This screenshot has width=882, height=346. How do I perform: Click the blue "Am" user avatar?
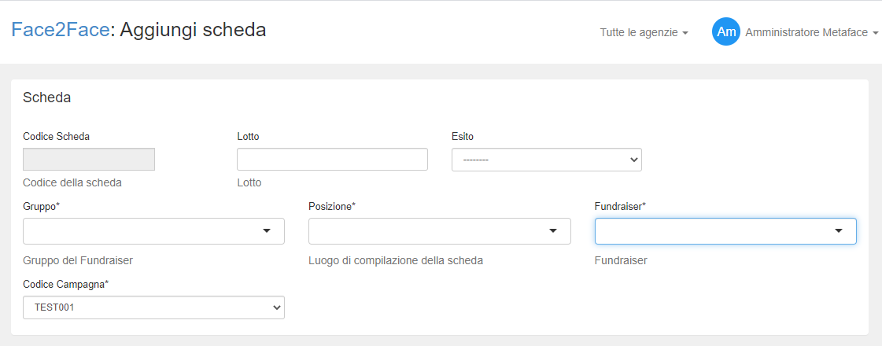click(x=726, y=32)
